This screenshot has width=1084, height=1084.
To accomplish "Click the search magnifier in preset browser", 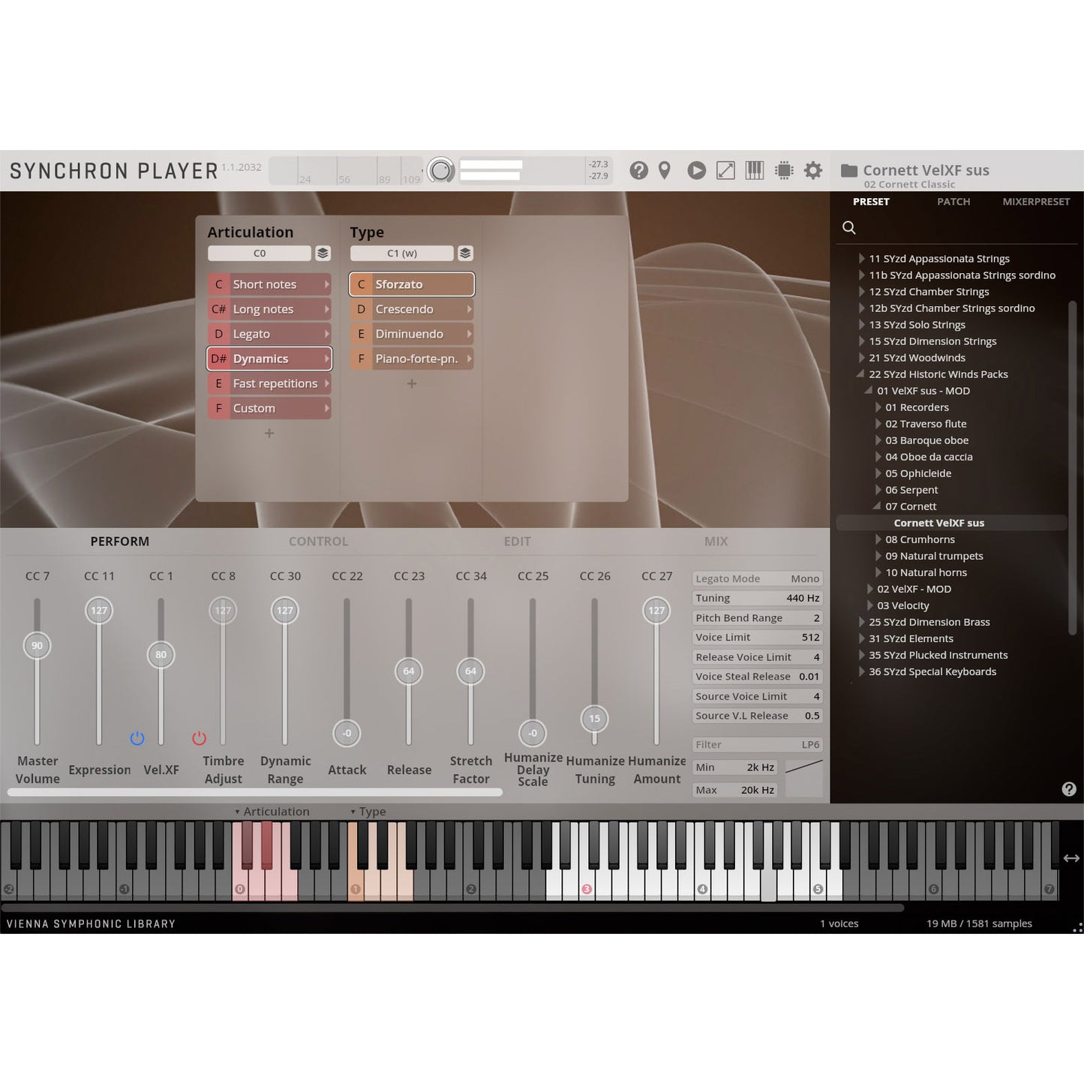I will [x=849, y=228].
